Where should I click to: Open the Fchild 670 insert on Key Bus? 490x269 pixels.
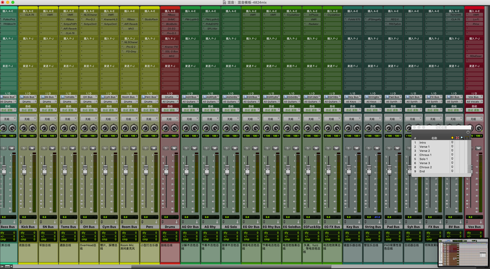(354, 19)
